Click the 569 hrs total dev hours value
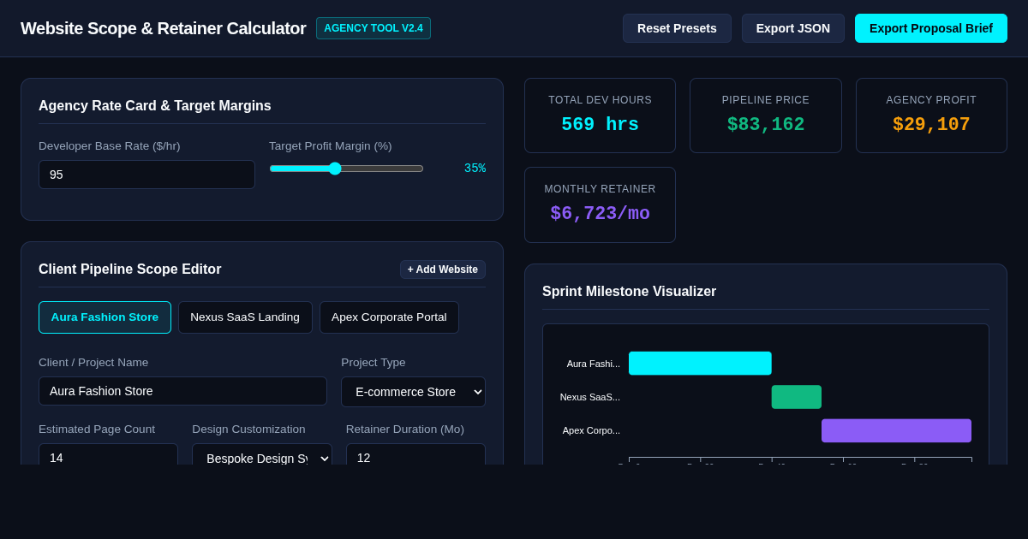This screenshot has width=1028, height=539. click(x=600, y=125)
